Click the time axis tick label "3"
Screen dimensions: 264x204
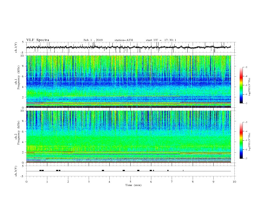click(x=89, y=182)
